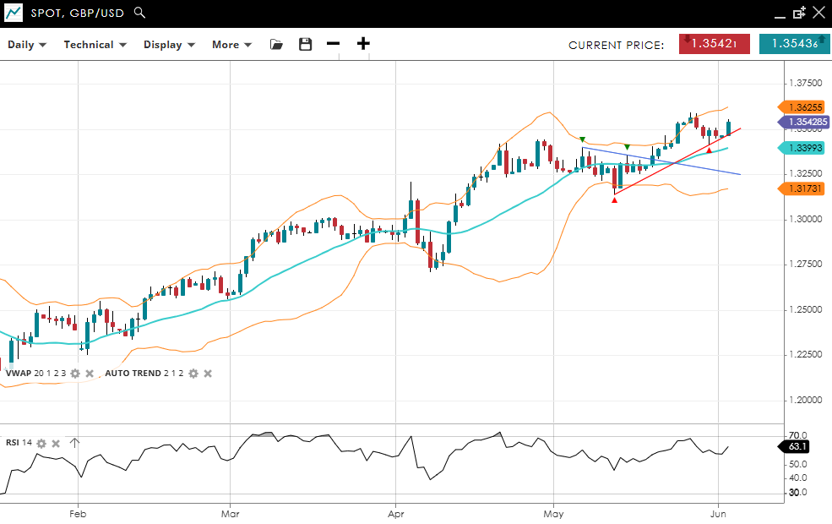Zoom in using the plus icon
The width and height of the screenshot is (832, 524).
tap(363, 44)
